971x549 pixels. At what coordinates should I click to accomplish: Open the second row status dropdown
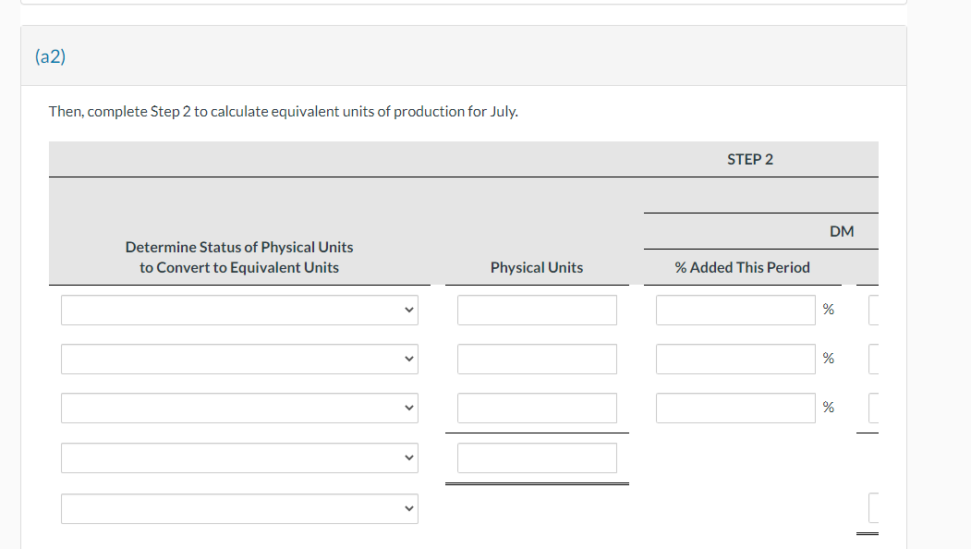(239, 359)
